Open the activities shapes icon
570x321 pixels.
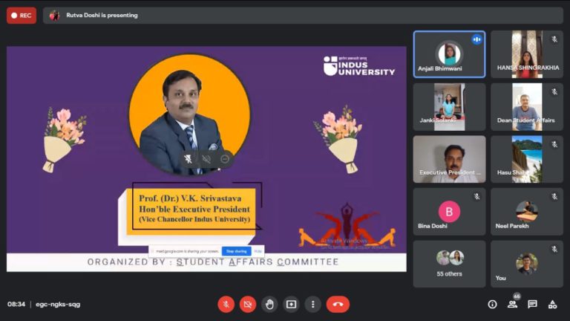pyautogui.click(x=552, y=304)
